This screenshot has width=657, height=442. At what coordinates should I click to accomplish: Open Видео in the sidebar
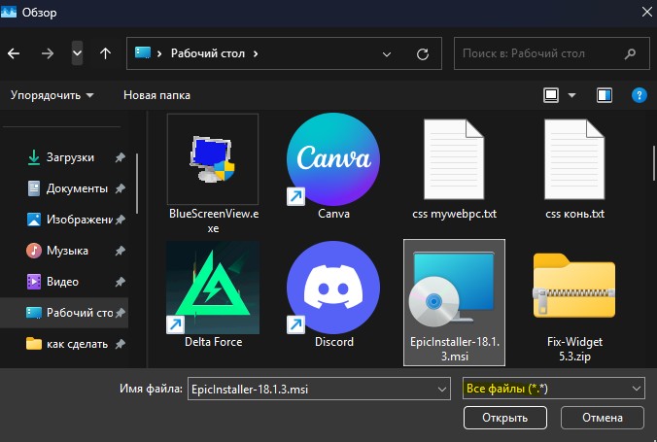(62, 282)
